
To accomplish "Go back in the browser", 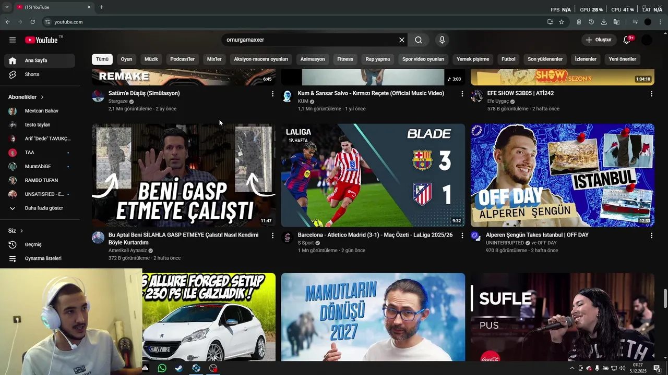I will click(x=7, y=22).
